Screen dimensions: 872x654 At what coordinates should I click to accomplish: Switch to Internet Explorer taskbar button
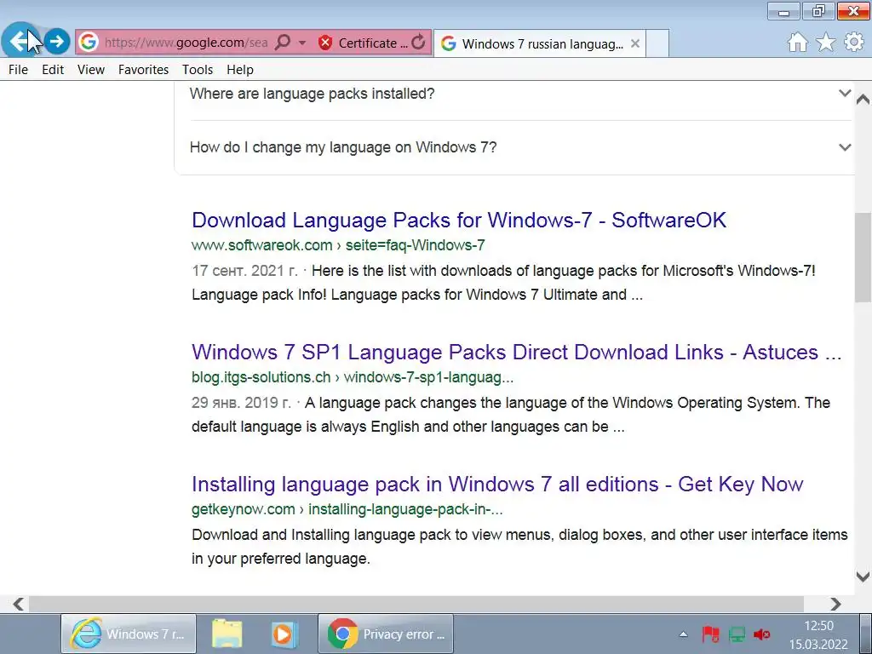129,634
